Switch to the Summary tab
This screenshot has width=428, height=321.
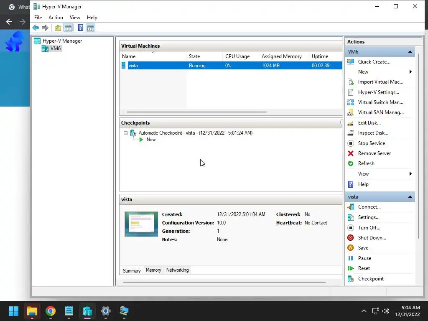point(132,270)
